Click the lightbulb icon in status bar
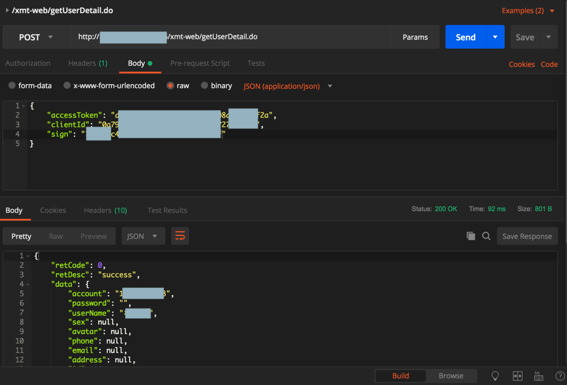 (495, 376)
